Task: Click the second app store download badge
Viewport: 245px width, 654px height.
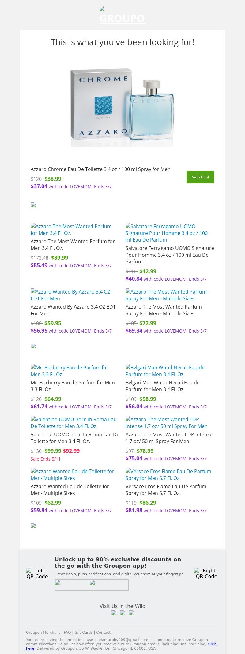Action: [x=109, y=585]
